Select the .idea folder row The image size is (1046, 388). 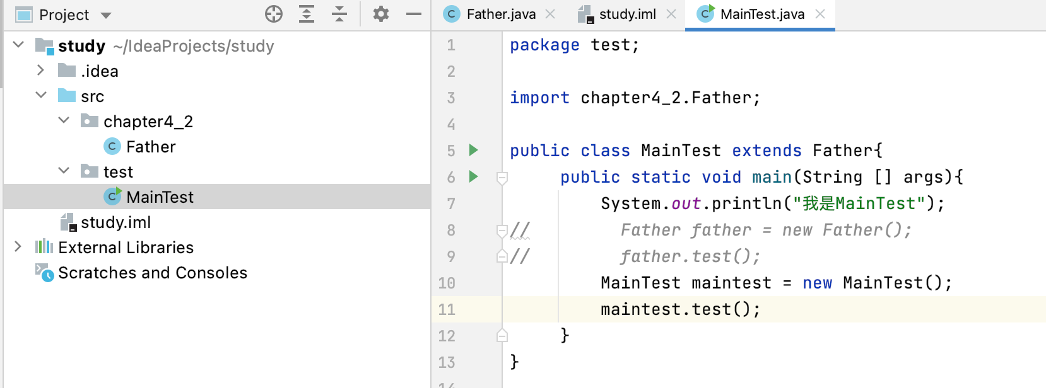point(216,71)
